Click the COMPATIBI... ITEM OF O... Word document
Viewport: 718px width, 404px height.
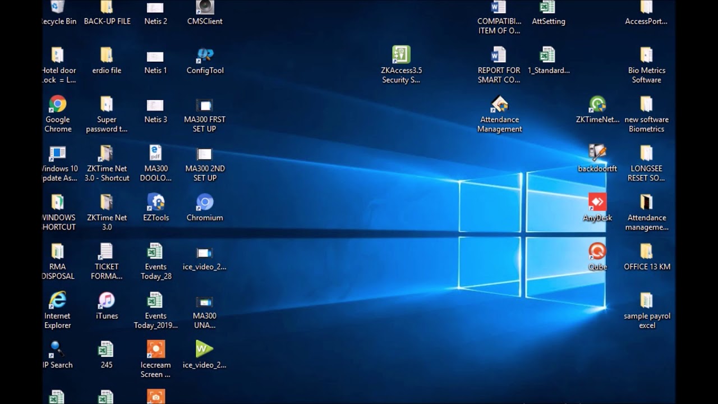(499, 17)
